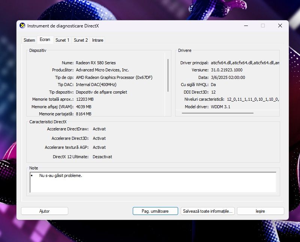The image size is (300, 242).
Task: Click the driver version 31.0.21923.1000
Action: (226, 70)
